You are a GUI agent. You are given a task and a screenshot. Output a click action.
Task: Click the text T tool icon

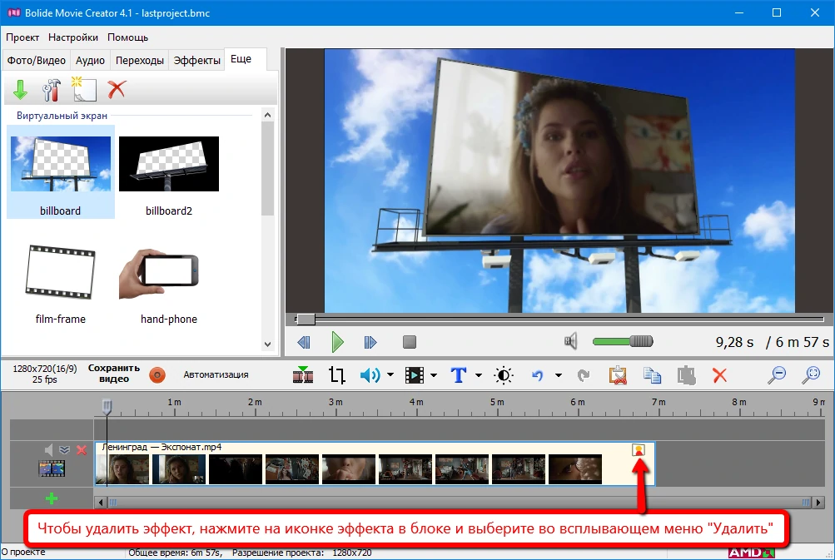(459, 375)
